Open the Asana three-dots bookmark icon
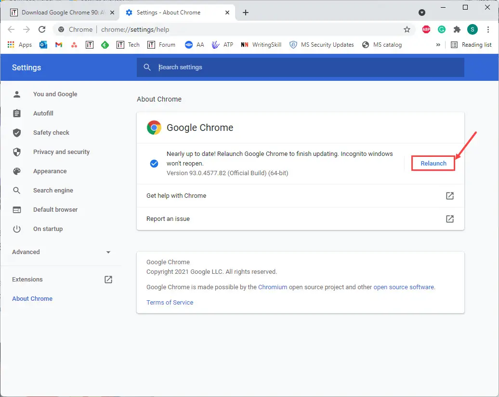 (74, 45)
